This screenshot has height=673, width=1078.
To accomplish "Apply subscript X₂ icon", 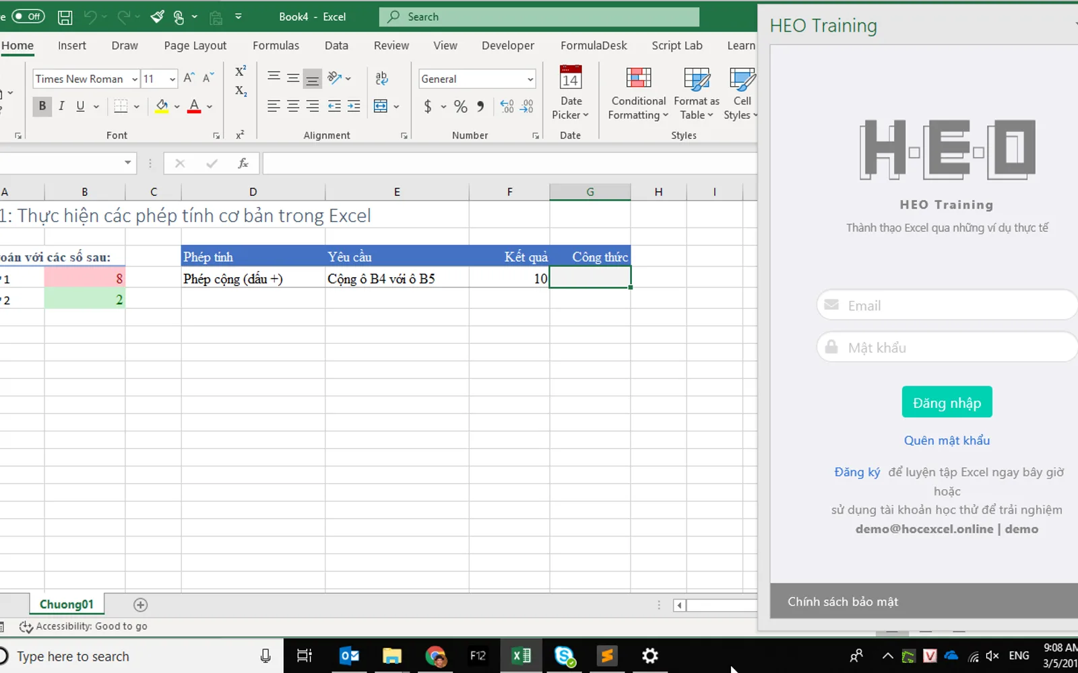I will pyautogui.click(x=241, y=91).
